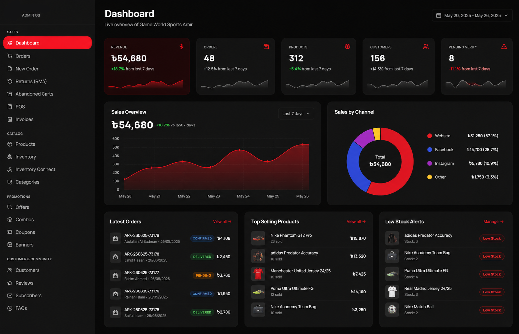Image resolution: width=519 pixels, height=334 pixels.
Task: Open Abandoned Carts section
Action: (x=47, y=94)
